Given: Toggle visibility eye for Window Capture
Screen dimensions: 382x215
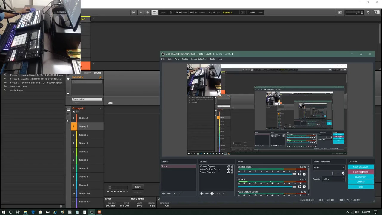Looking at the screenshot, I should (229, 167).
